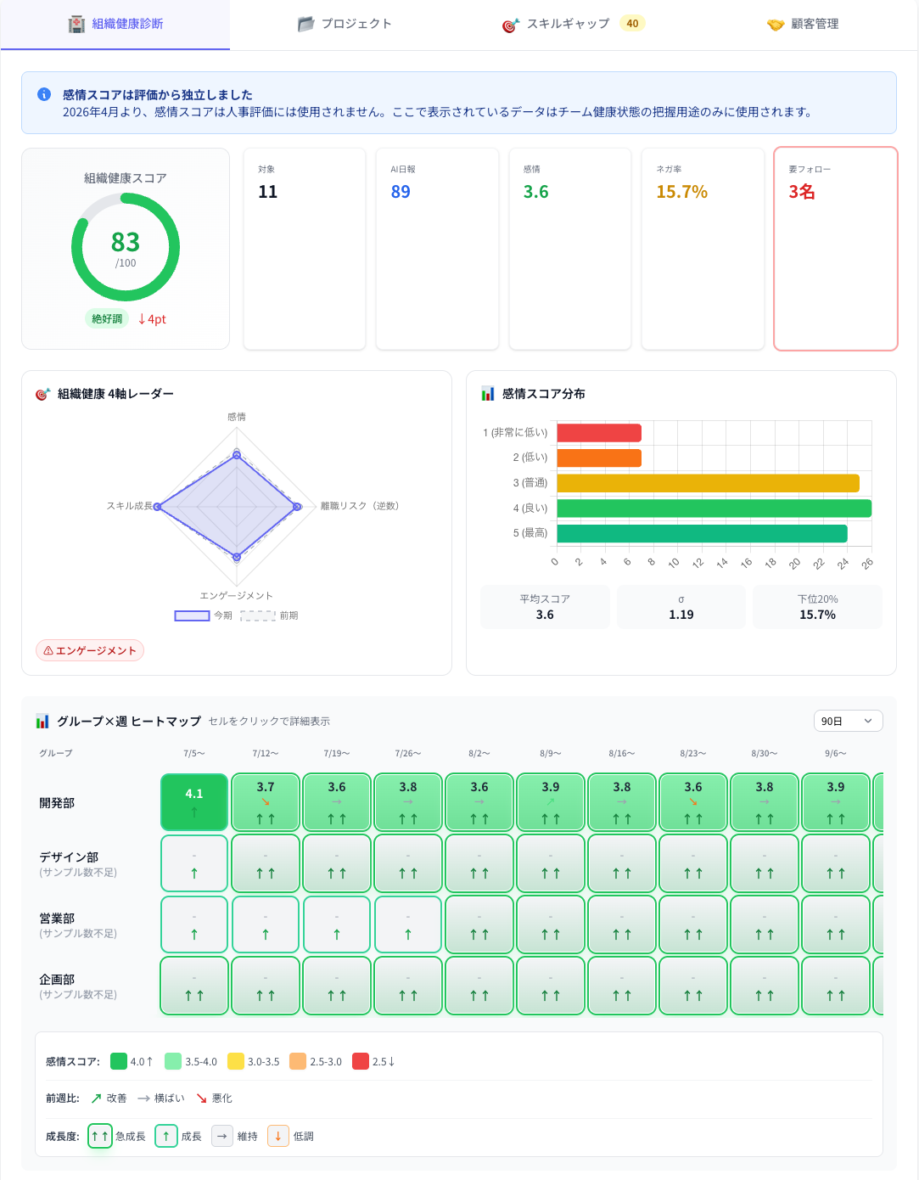The height and width of the screenshot is (1180, 919).
Task: Open the 組織健康診断 tab
Action: 115,25
